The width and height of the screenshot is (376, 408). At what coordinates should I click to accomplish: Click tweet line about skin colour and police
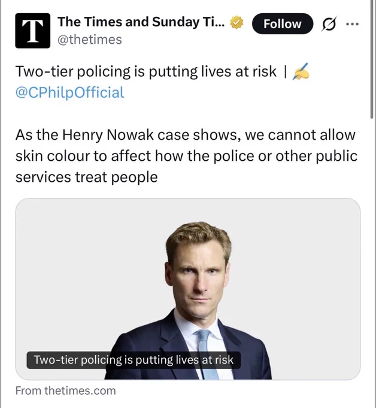click(x=186, y=156)
